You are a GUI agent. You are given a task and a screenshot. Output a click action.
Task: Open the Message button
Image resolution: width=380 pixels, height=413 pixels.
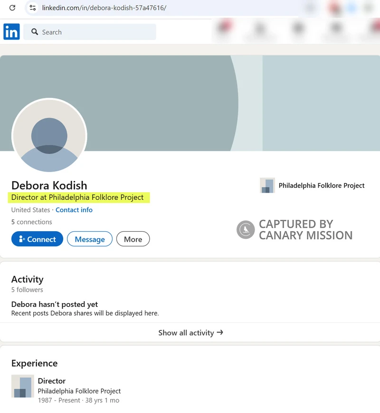pyautogui.click(x=90, y=239)
